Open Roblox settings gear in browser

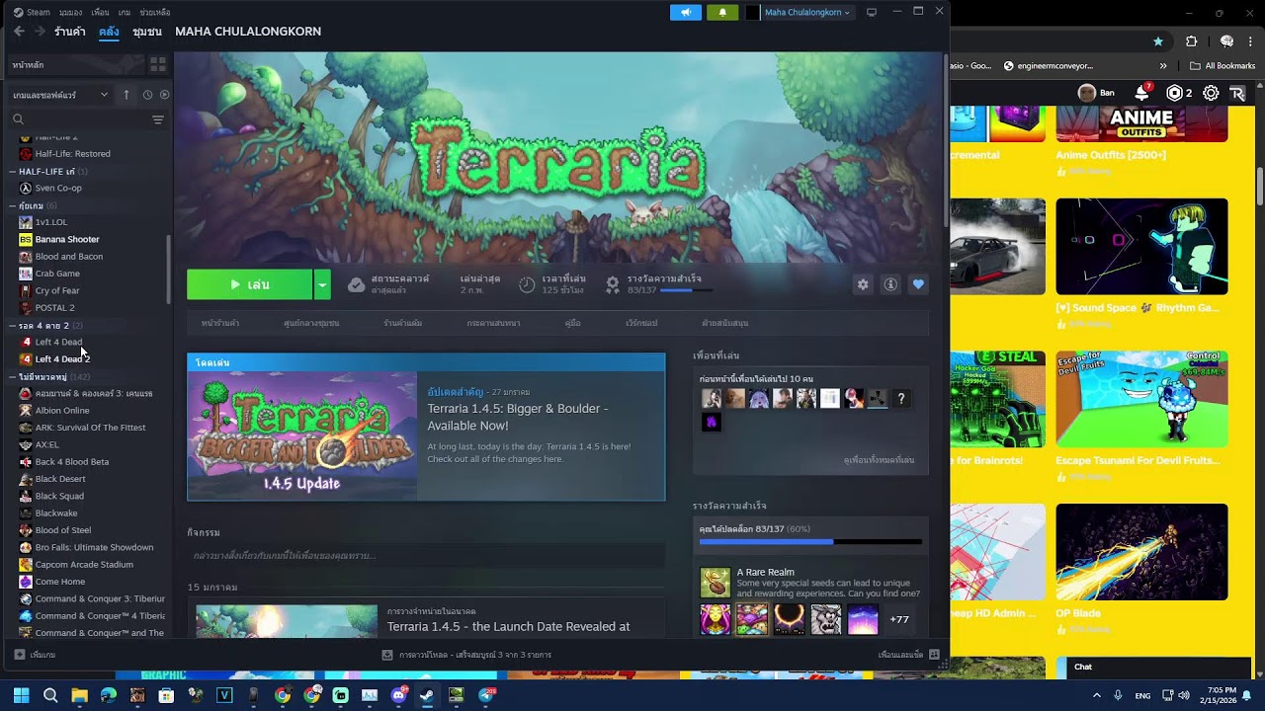1211,93
